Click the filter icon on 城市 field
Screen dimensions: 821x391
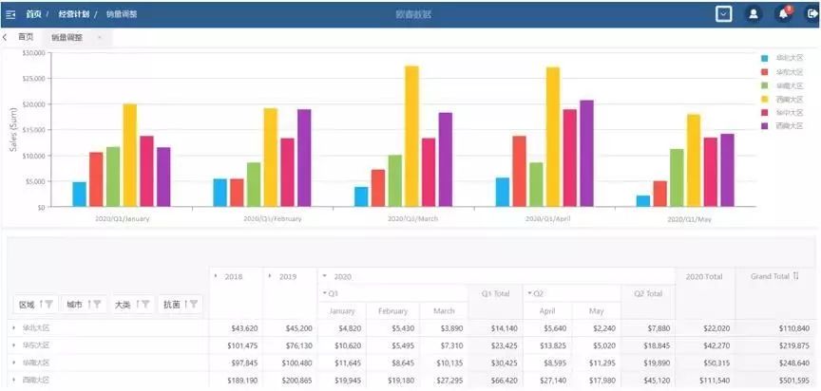pos(97,305)
